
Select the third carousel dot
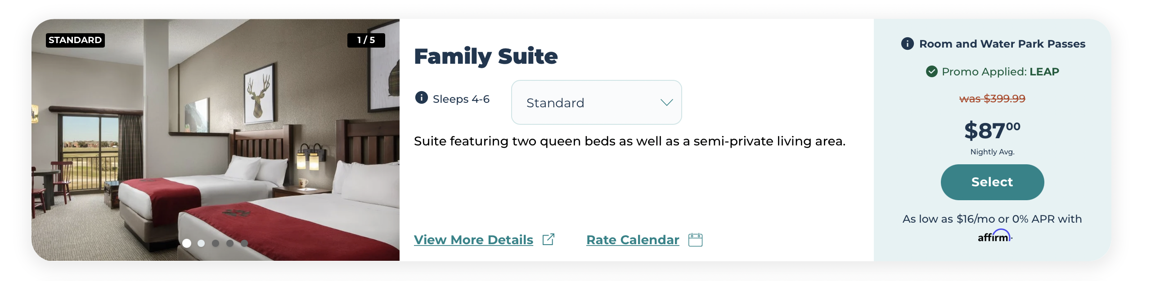click(216, 243)
